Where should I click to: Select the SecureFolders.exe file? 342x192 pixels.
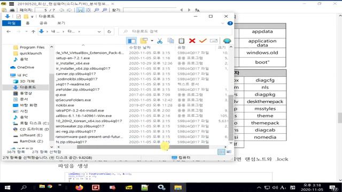click(73, 100)
